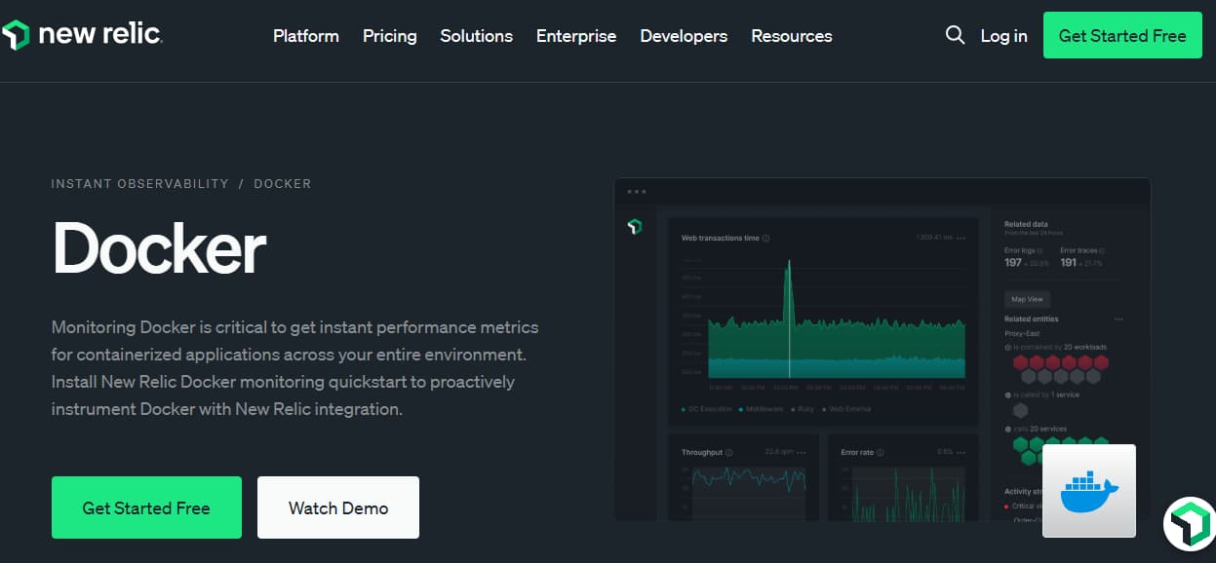This screenshot has width=1216, height=563.
Task: Click Get Started Free below description
Action: (x=146, y=507)
